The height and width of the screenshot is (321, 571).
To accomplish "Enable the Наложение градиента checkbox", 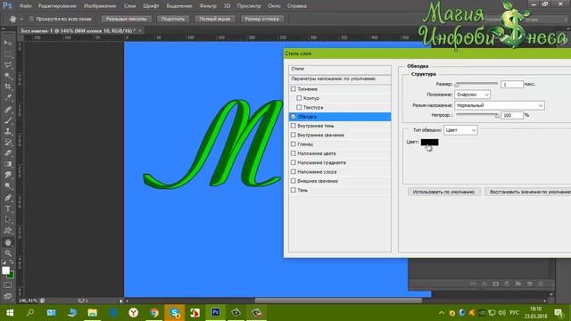I will tap(294, 162).
